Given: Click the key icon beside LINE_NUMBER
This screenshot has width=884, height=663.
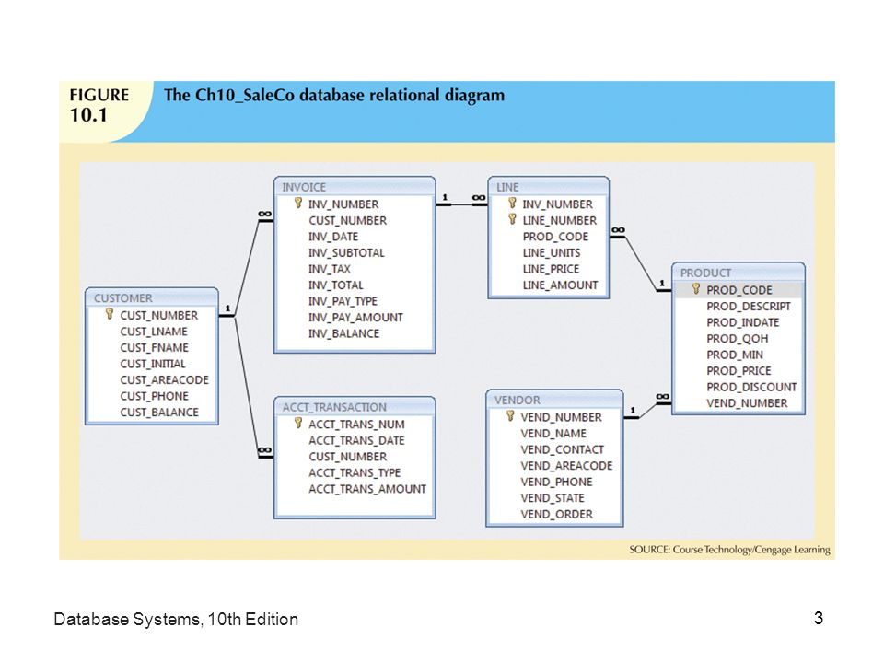Looking at the screenshot, I should click(x=512, y=219).
